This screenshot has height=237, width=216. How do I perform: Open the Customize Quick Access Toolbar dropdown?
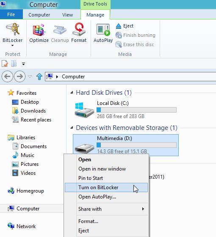[x=23, y=64]
